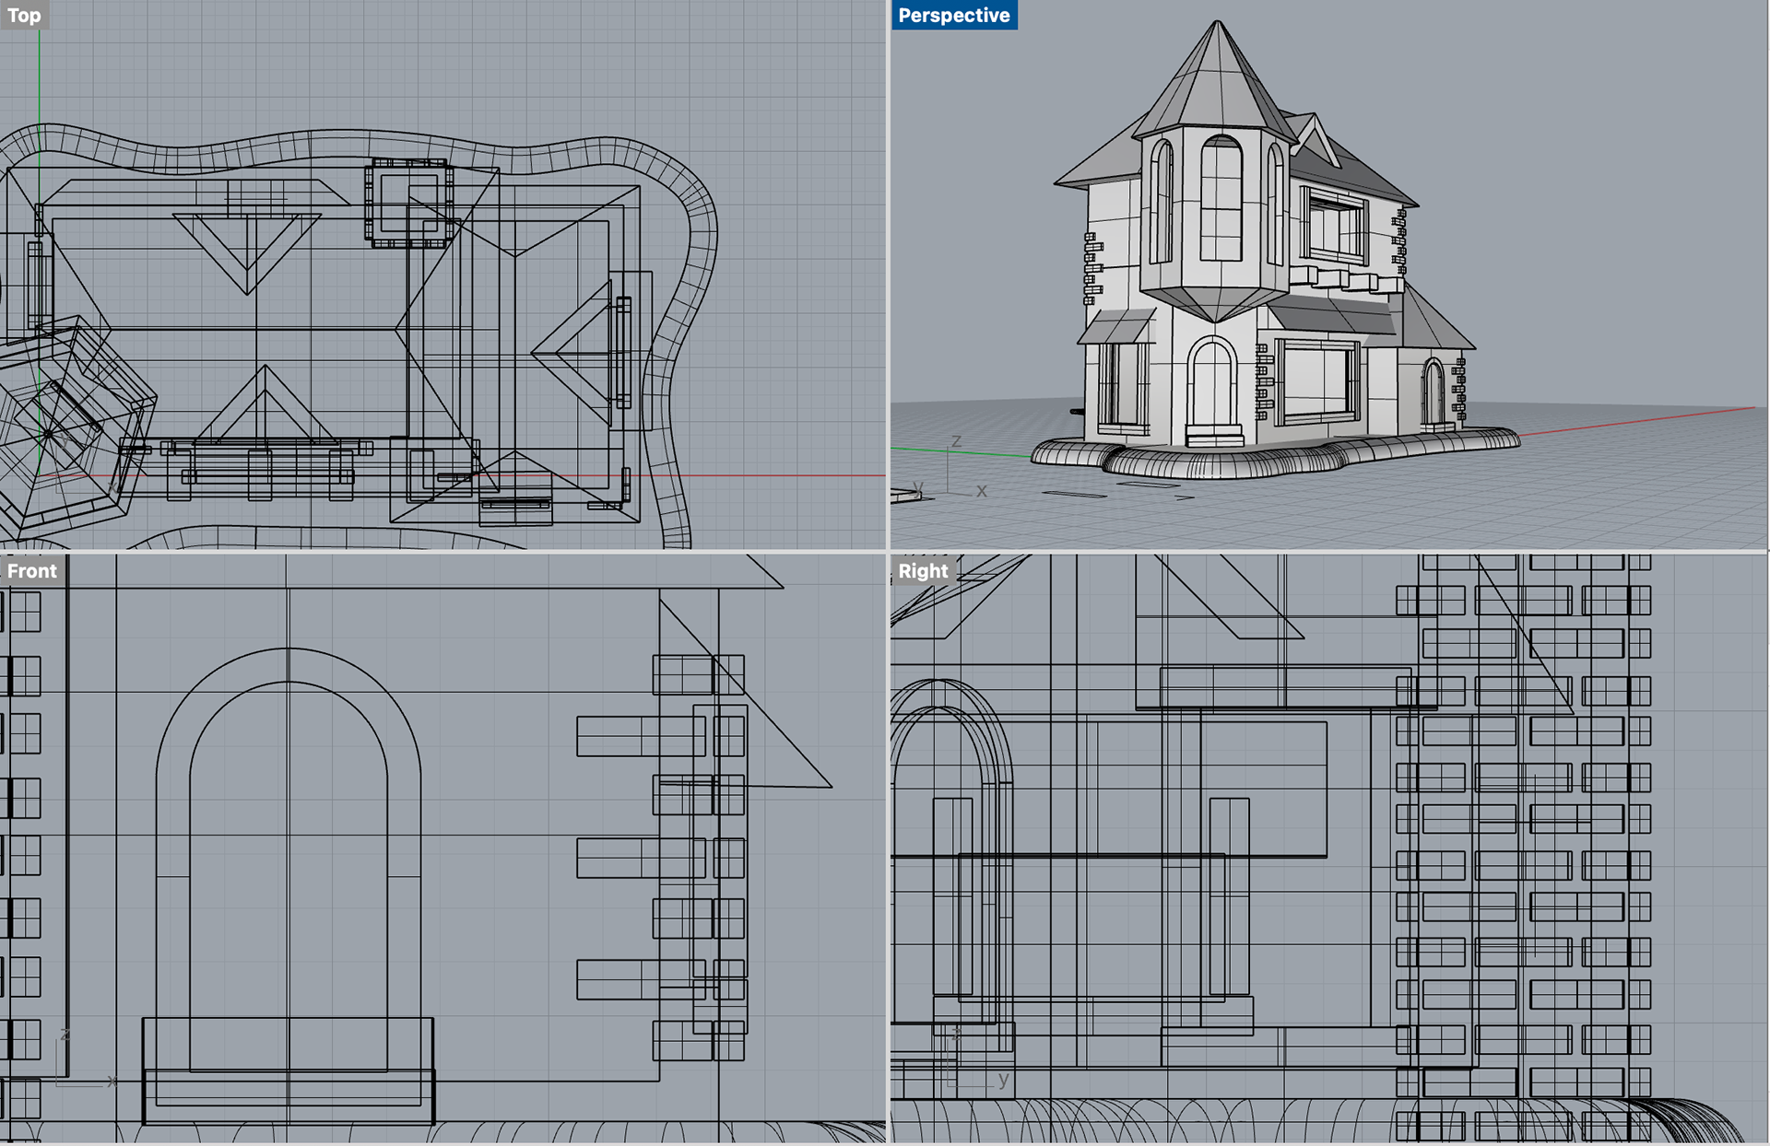Image resolution: width=1770 pixels, height=1146 pixels.
Task: Click the horizontal divider between Perspective and Right
Action: click(1327, 552)
